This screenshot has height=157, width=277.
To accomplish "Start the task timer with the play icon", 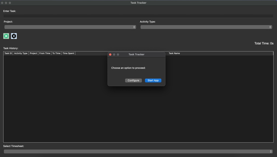I will tap(6, 36).
